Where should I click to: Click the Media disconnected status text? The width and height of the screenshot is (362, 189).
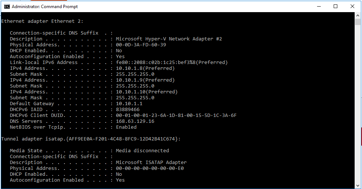point(142,150)
